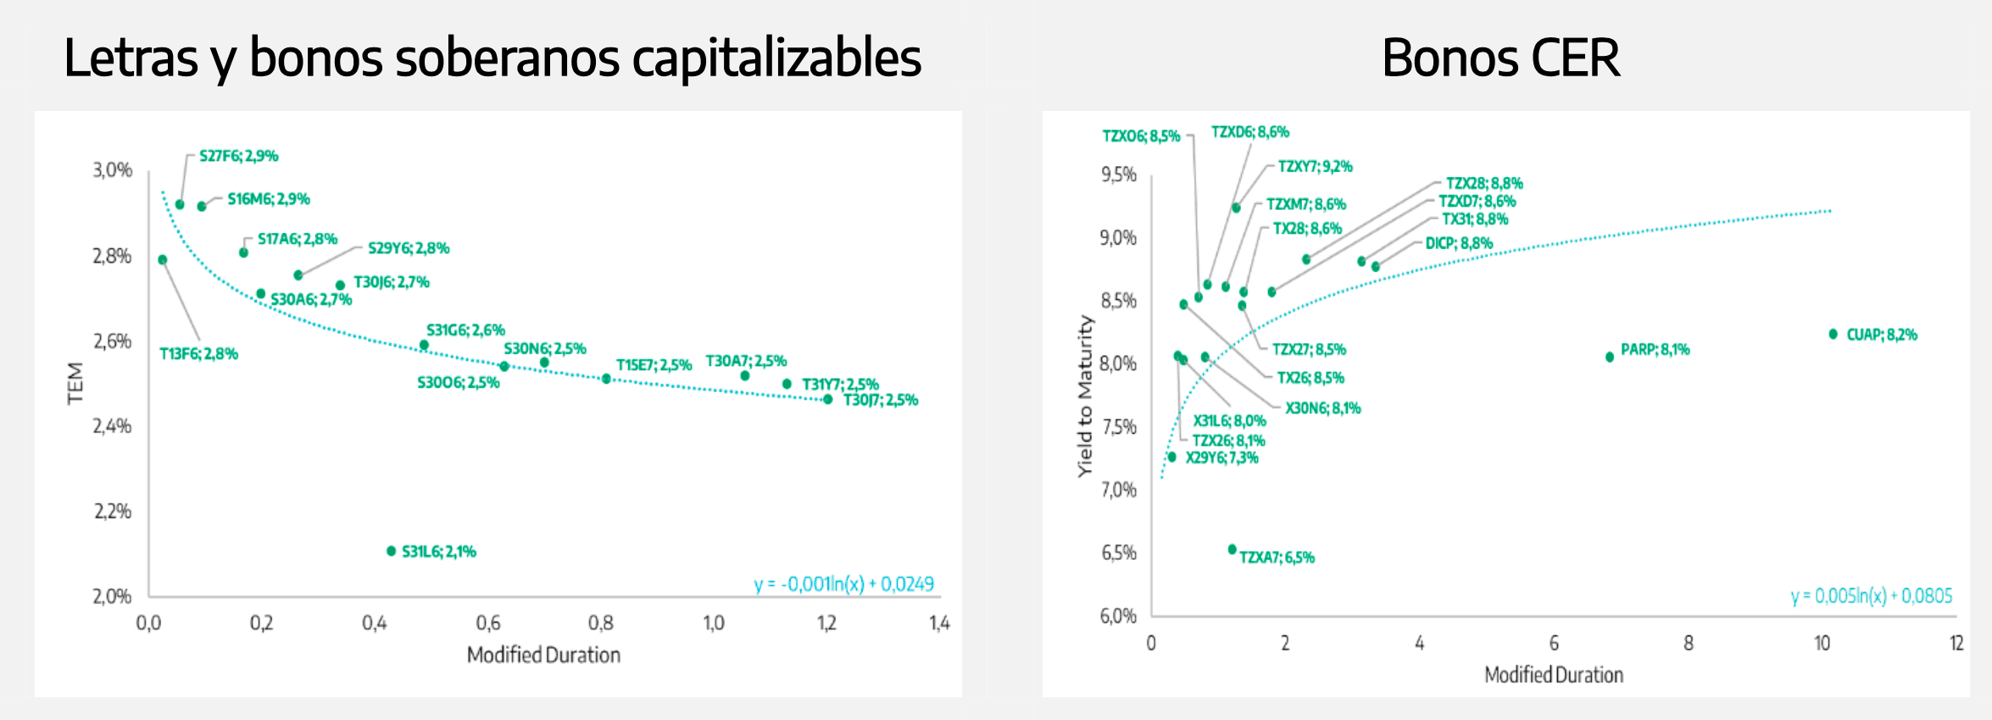Click the S27F6; 2,9% data label

[x=238, y=156]
